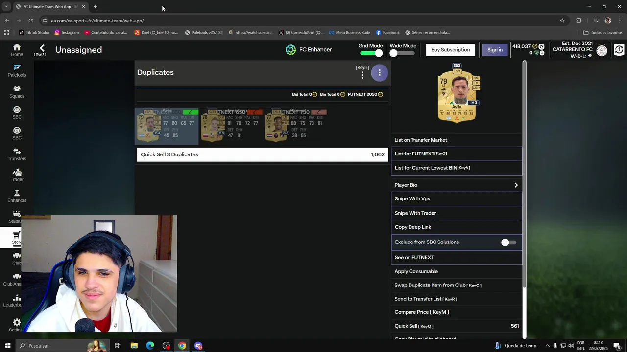Select List for Current Lowest BIN

tap(457, 168)
